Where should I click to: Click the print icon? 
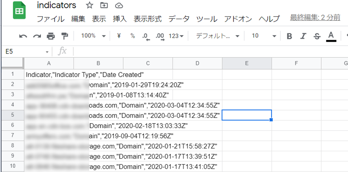[51, 36]
